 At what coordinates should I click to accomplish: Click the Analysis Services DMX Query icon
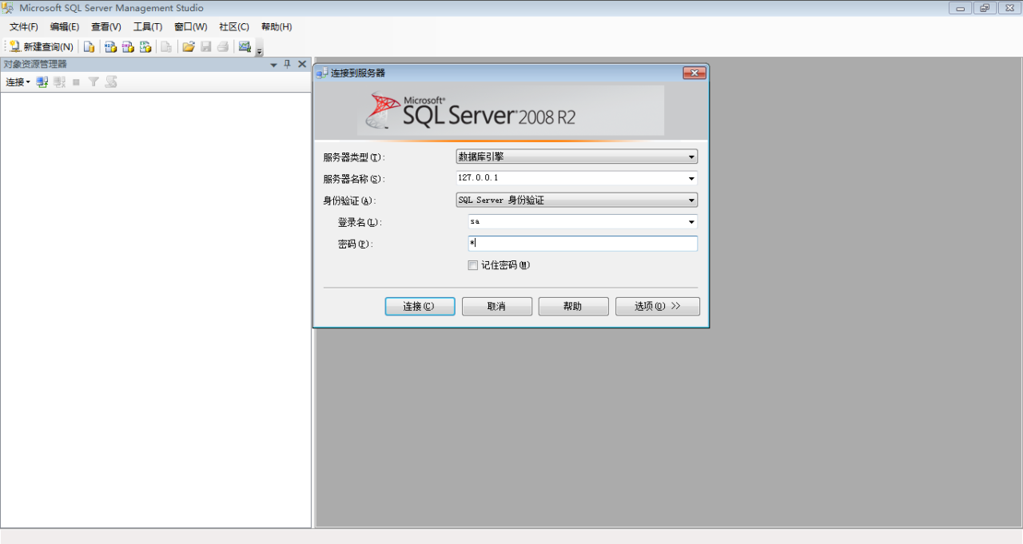128,47
